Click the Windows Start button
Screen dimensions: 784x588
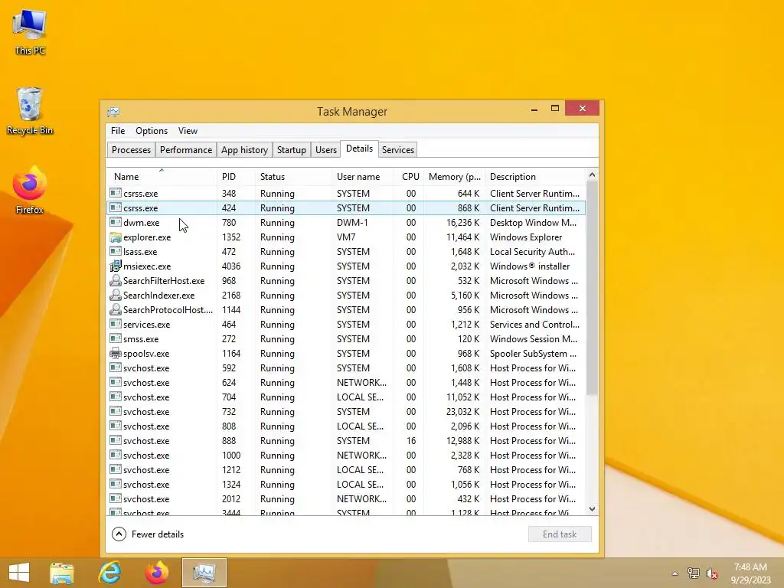pos(19,573)
